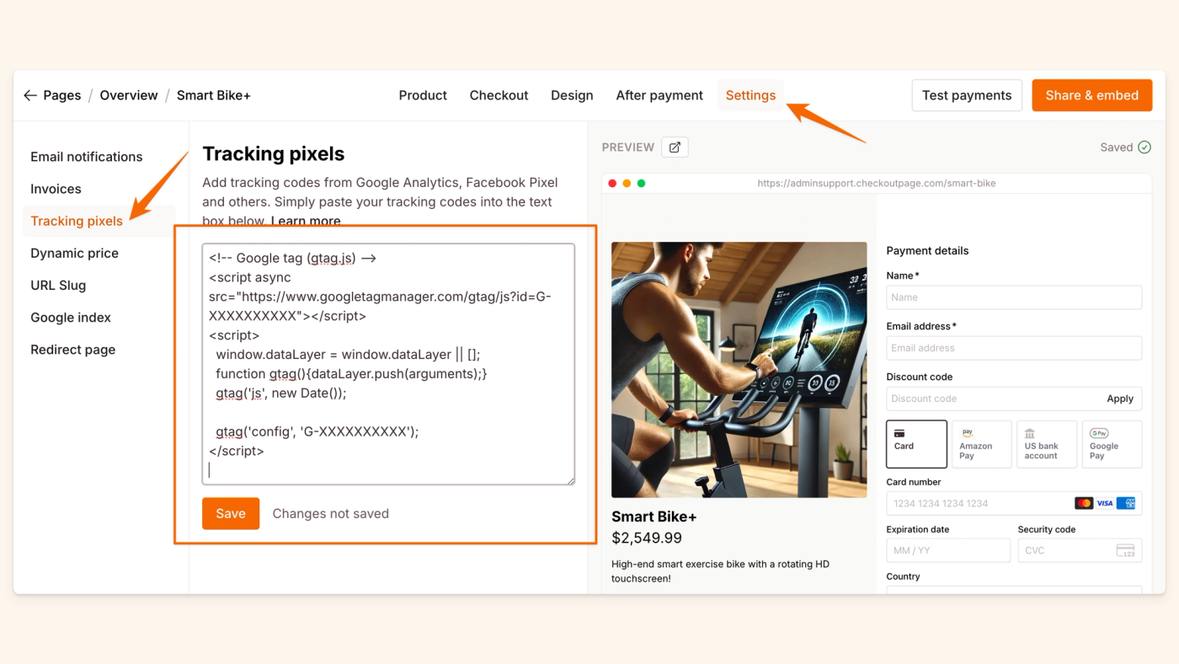Click the text area resize handle
The width and height of the screenshot is (1179, 664).
point(570,479)
